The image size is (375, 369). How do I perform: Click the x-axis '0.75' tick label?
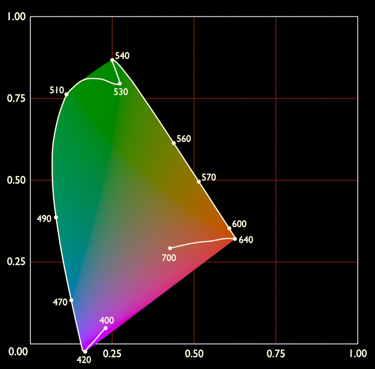pos(276,354)
